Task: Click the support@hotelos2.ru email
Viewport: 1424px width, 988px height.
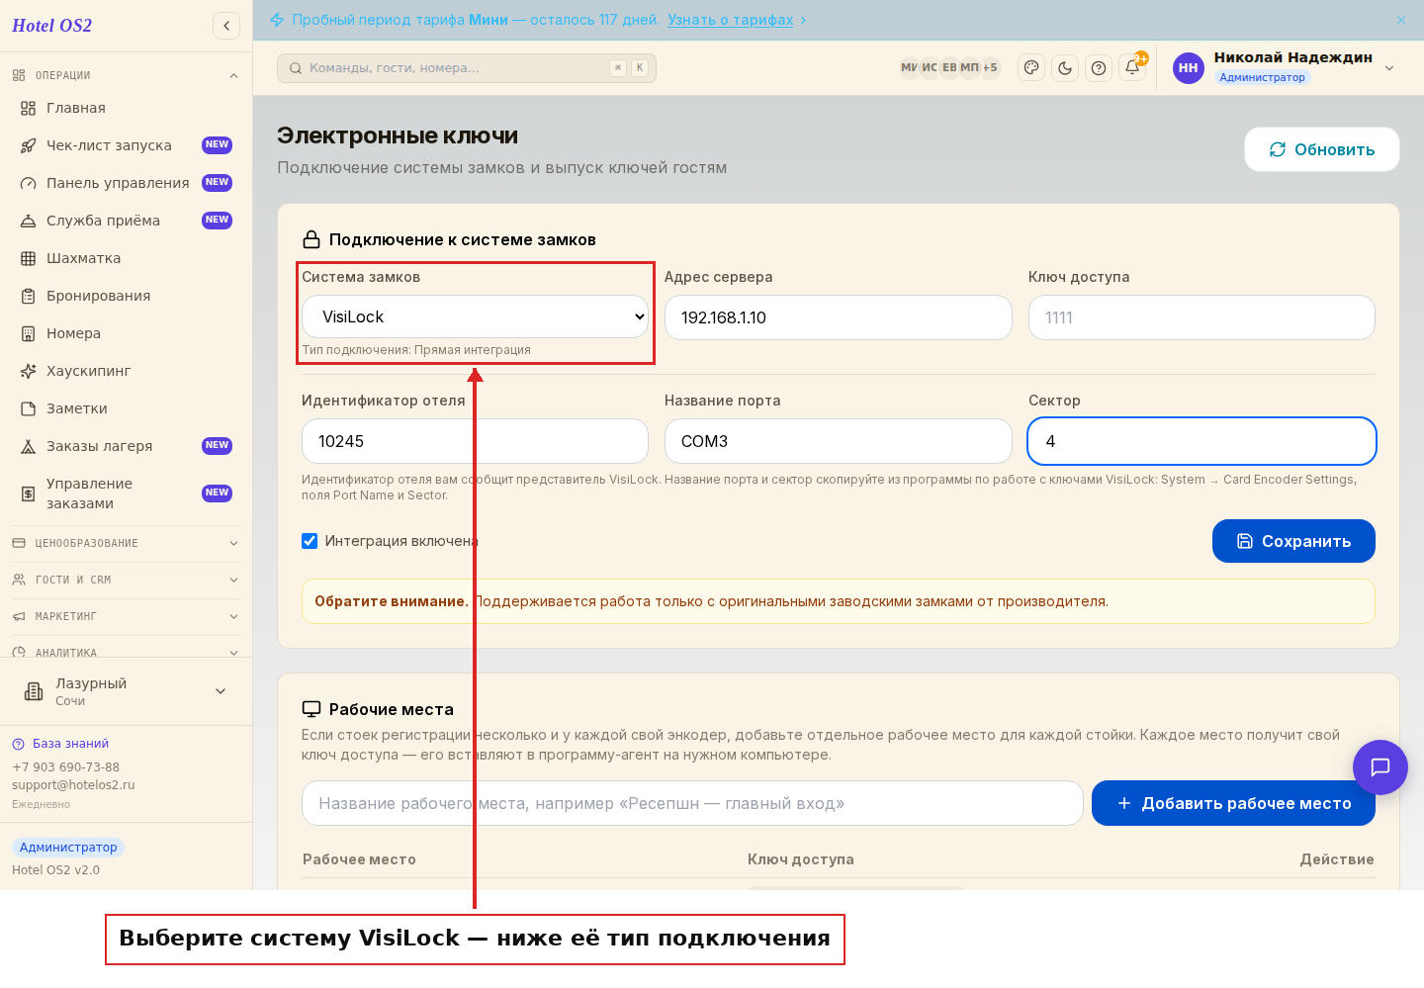Action: pos(73,785)
